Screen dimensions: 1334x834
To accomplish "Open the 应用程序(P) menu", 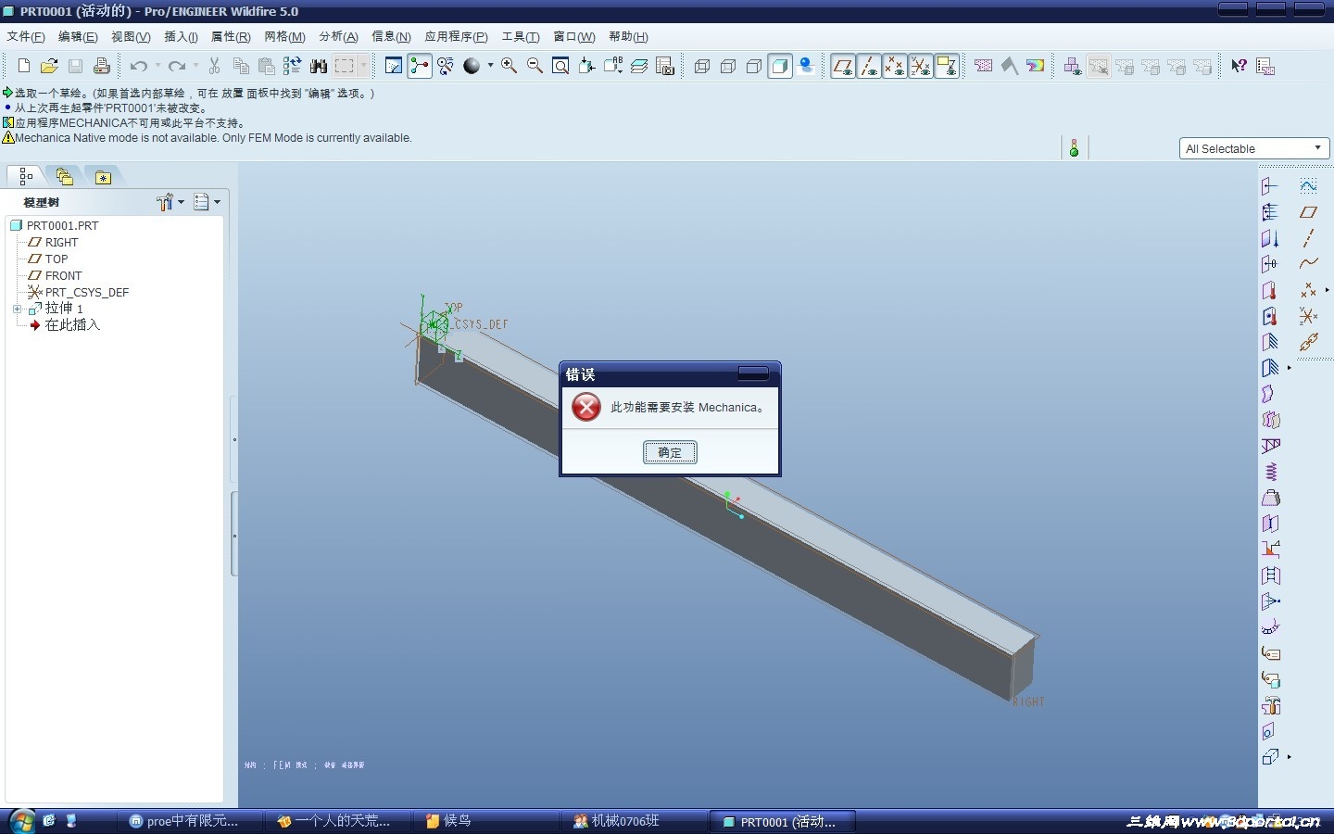I will coord(456,37).
